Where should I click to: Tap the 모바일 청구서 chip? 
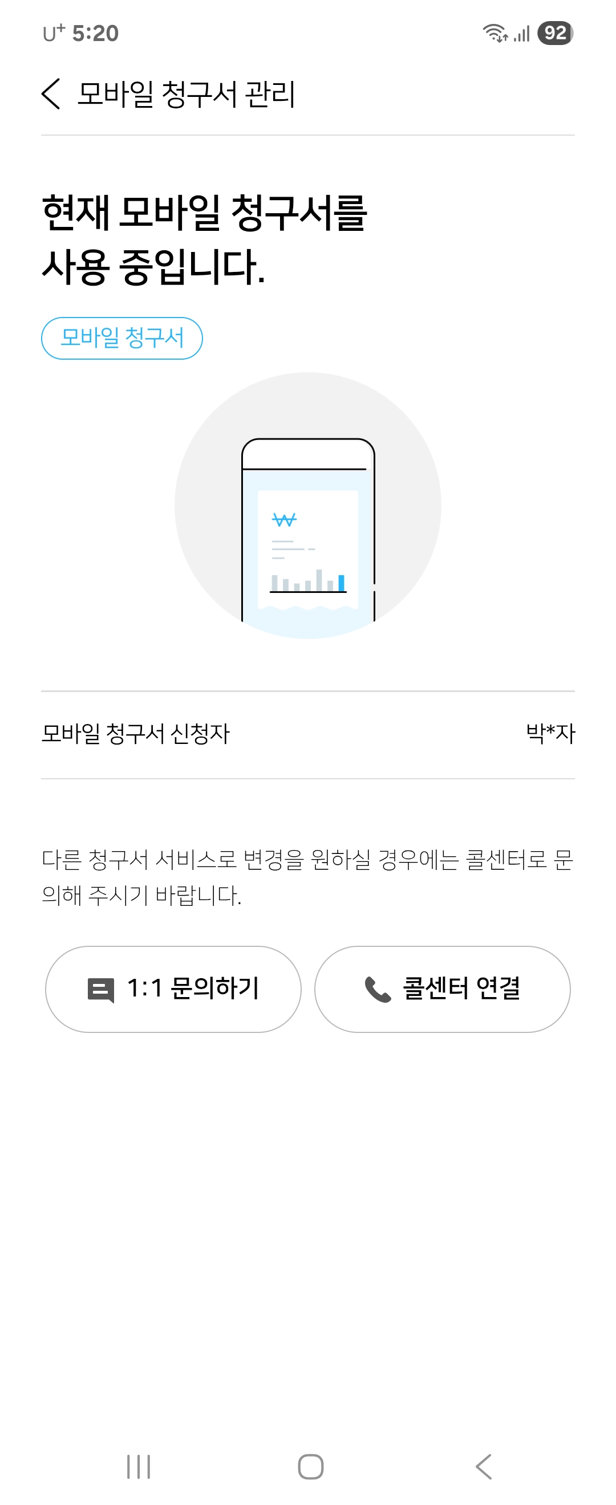(122, 338)
